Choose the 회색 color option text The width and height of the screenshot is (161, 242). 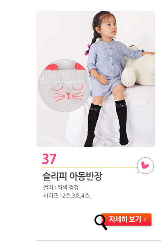tap(63, 187)
